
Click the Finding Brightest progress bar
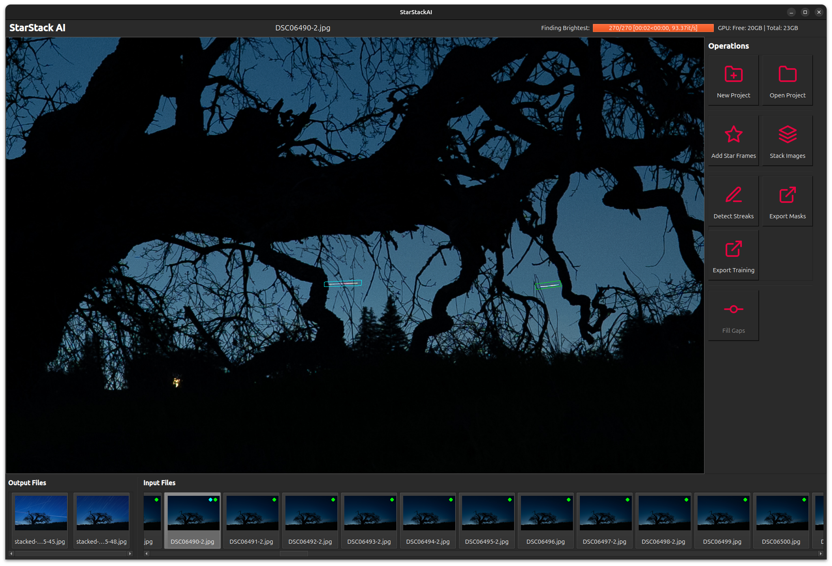click(x=653, y=28)
